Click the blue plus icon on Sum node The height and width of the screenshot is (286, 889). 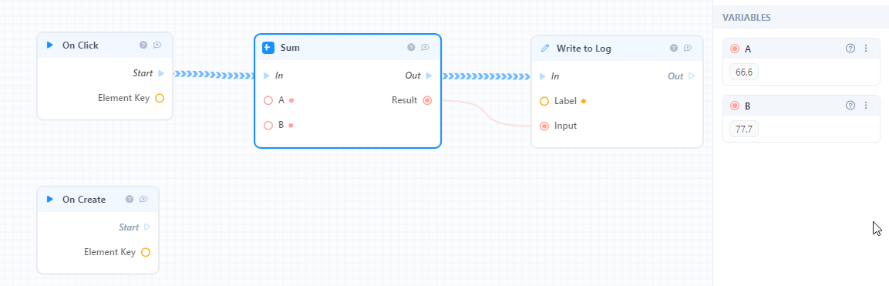point(268,48)
